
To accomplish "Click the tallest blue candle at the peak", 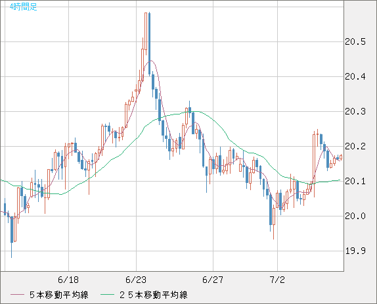I will [x=150, y=43].
